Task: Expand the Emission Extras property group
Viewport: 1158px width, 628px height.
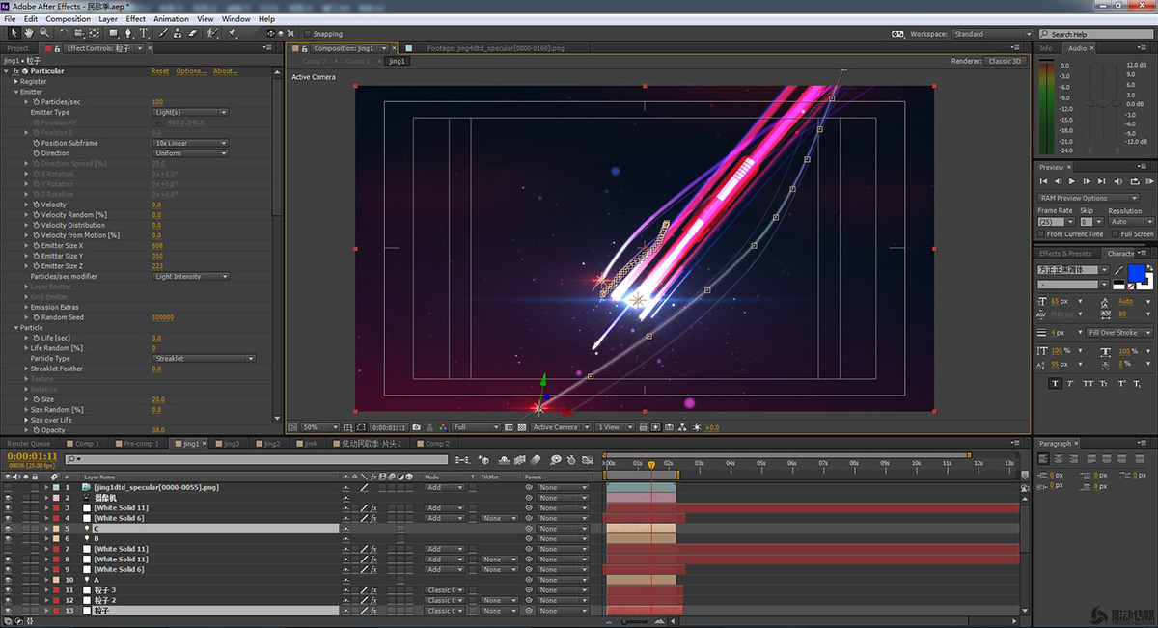Action: (x=27, y=307)
